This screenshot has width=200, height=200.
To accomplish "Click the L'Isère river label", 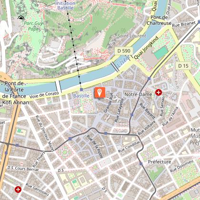I will [x=123, y=61].
